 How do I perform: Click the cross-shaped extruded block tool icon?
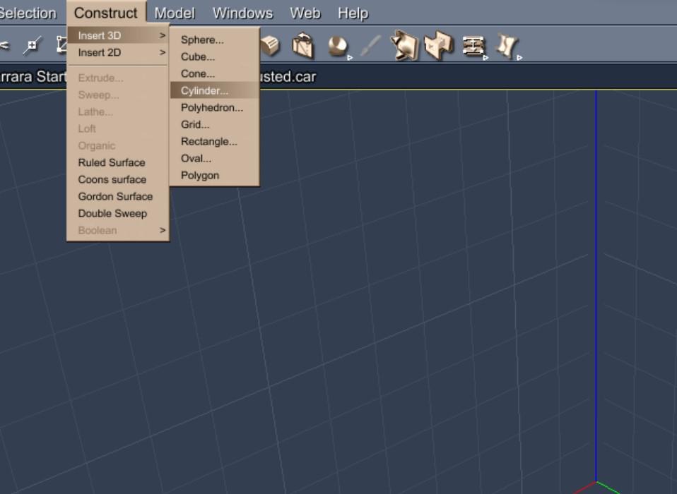[439, 45]
